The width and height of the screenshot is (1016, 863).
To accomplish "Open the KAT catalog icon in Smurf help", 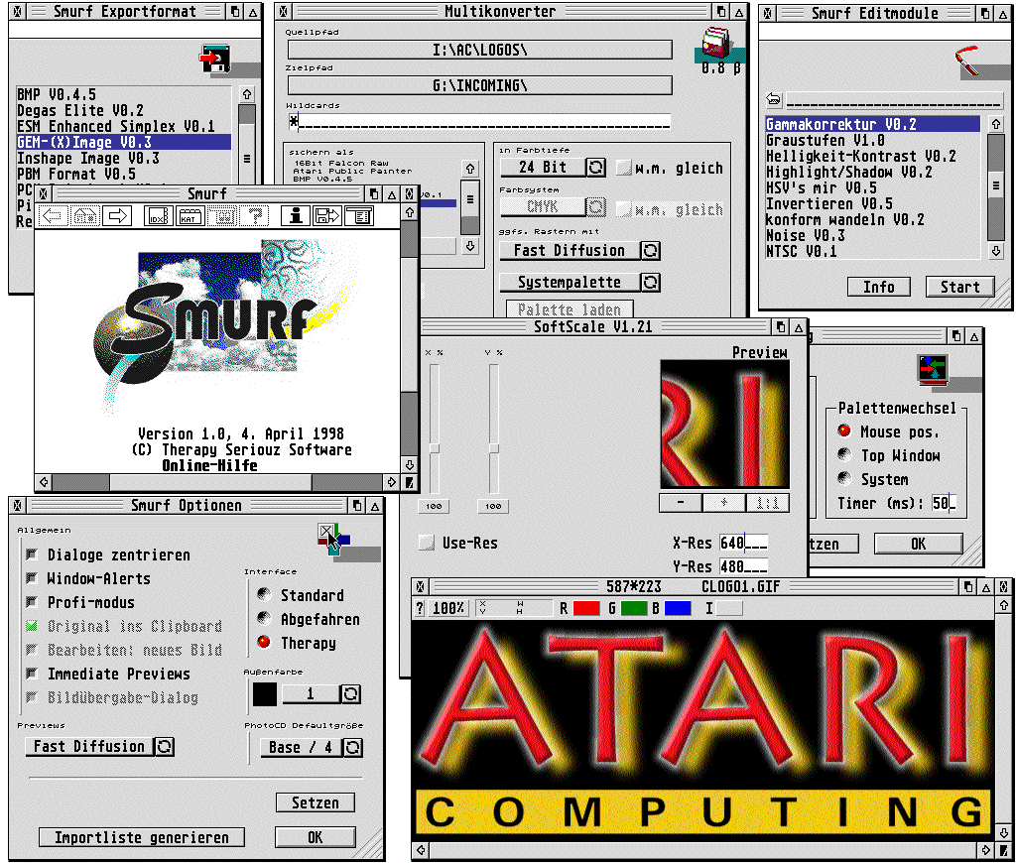I will tap(190, 216).
